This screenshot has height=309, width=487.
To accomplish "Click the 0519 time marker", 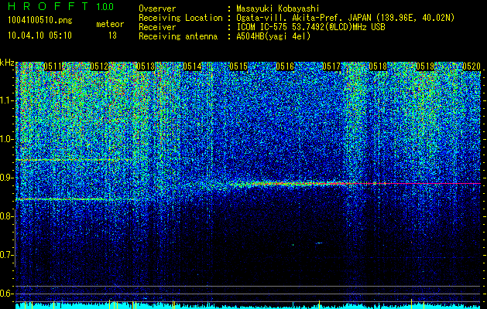I will [x=425, y=66].
